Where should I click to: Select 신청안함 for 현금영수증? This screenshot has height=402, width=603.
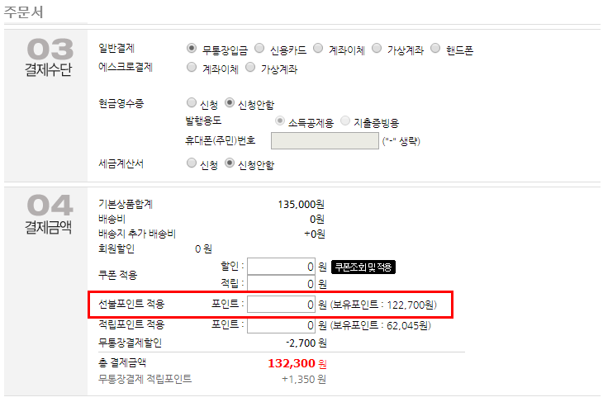point(230,103)
